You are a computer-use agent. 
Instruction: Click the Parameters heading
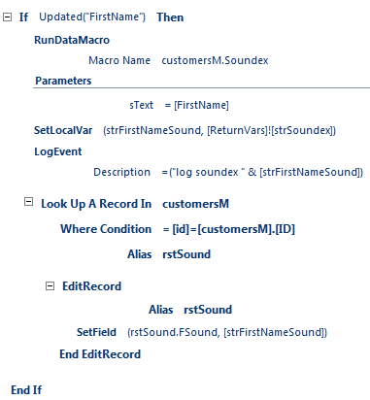[x=63, y=81]
